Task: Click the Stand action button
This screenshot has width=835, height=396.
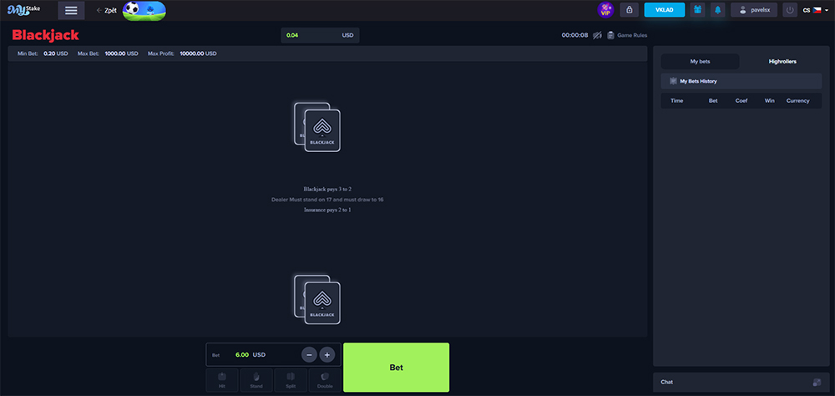Action: pyautogui.click(x=256, y=380)
